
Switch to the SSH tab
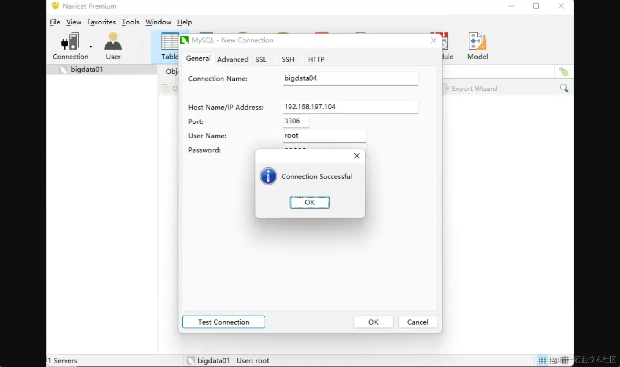pos(288,59)
